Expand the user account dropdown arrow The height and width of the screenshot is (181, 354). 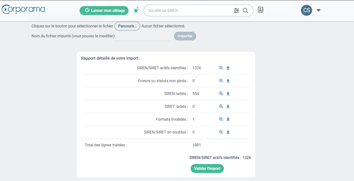coord(318,10)
